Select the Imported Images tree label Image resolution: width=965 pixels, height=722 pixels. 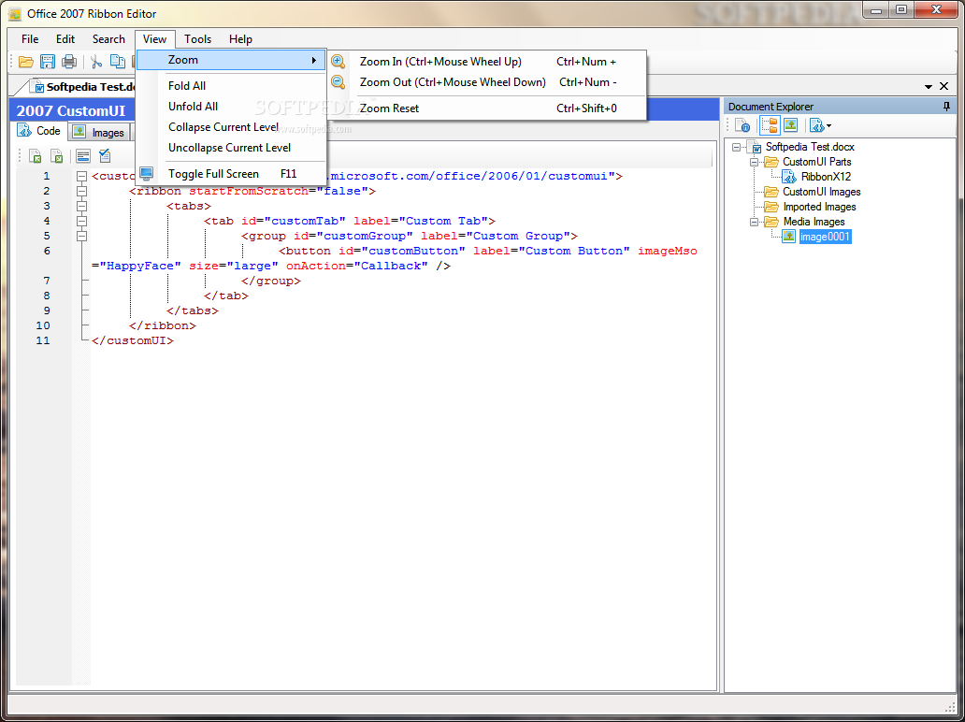[819, 207]
